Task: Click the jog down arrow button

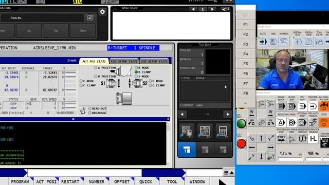Action: tap(261, 156)
